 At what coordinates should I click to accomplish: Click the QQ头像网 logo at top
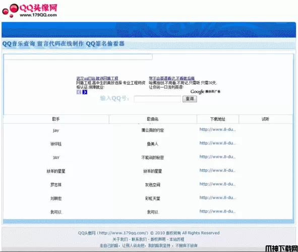30,11
